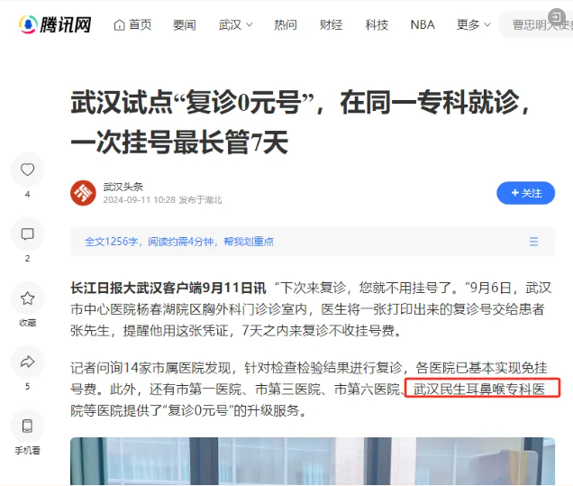The image size is (573, 486).
Task: Go to 首页 home tab
Action: (132, 25)
